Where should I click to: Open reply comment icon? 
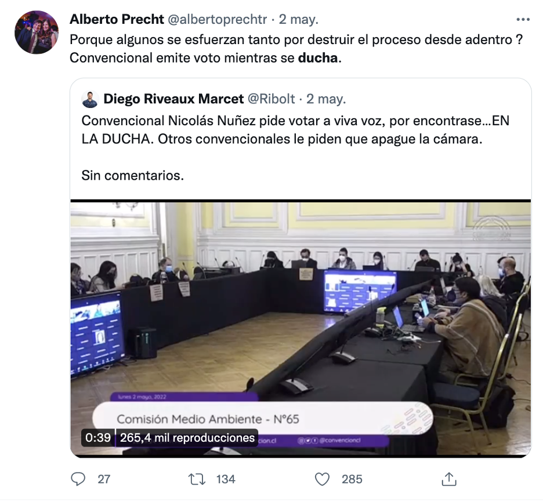78,479
